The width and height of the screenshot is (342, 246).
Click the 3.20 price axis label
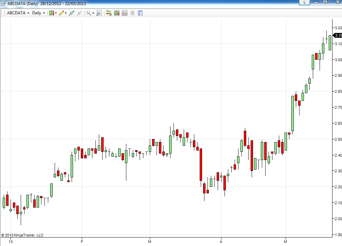pos(338,28)
